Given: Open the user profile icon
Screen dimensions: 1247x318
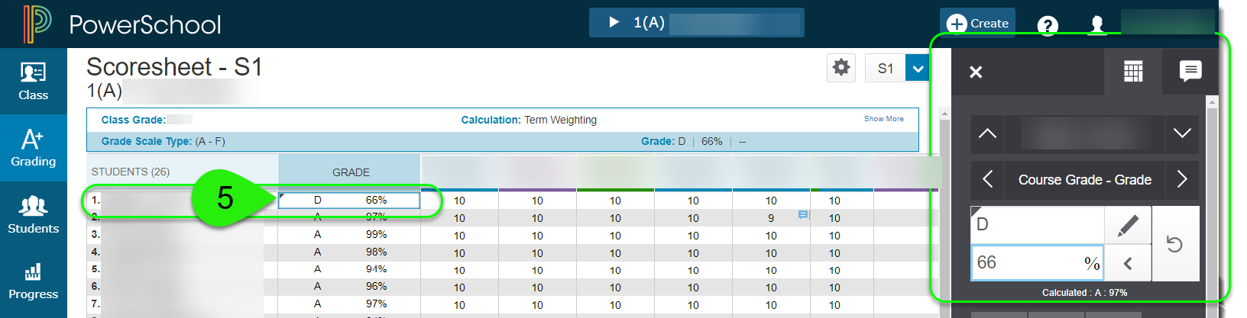Looking at the screenshot, I should point(1096,24).
